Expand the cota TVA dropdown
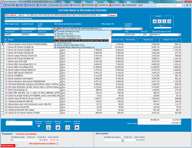This screenshot has height=148, width=192. click(x=150, y=35)
